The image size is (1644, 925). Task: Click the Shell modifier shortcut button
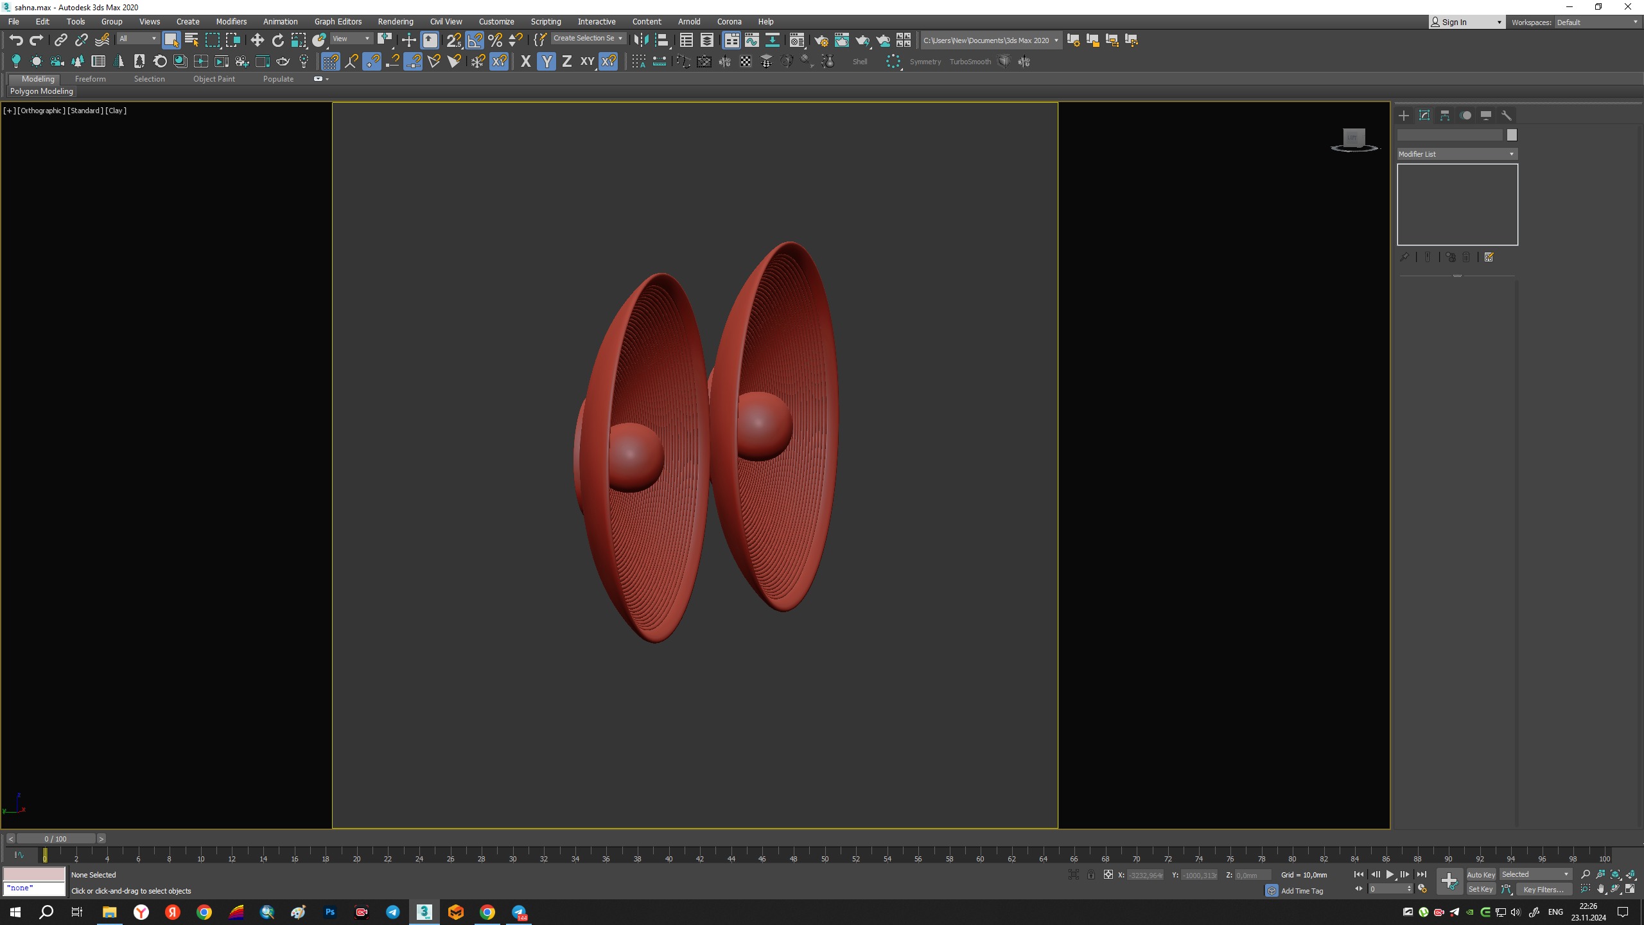(860, 62)
